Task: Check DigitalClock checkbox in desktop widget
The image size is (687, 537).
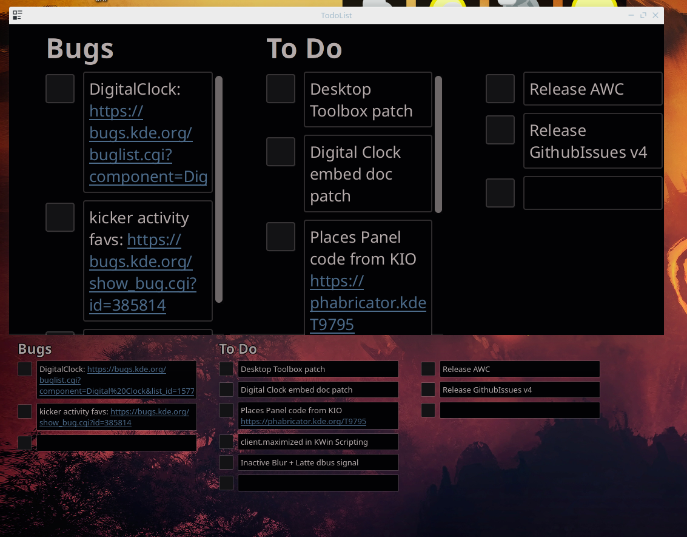Action: pyautogui.click(x=25, y=369)
